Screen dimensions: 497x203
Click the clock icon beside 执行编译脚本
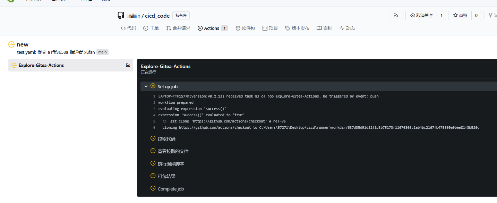153,163
